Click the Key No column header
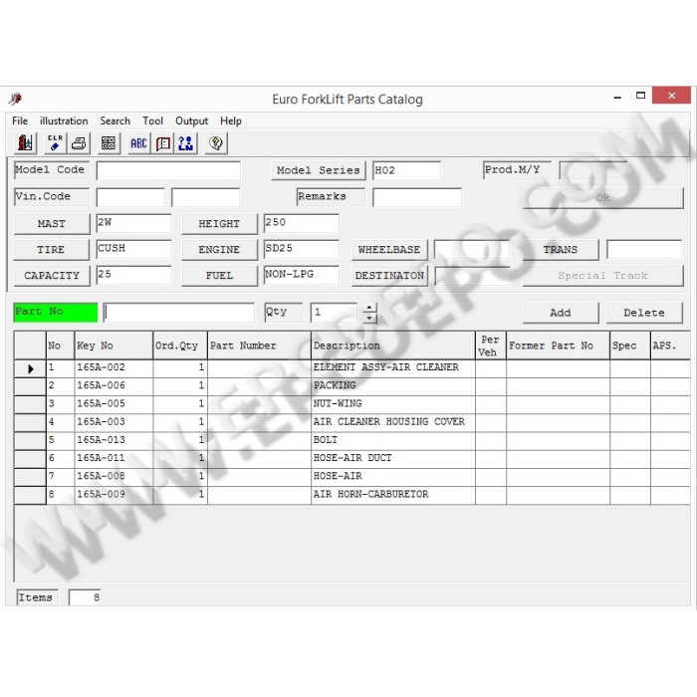 (114, 346)
